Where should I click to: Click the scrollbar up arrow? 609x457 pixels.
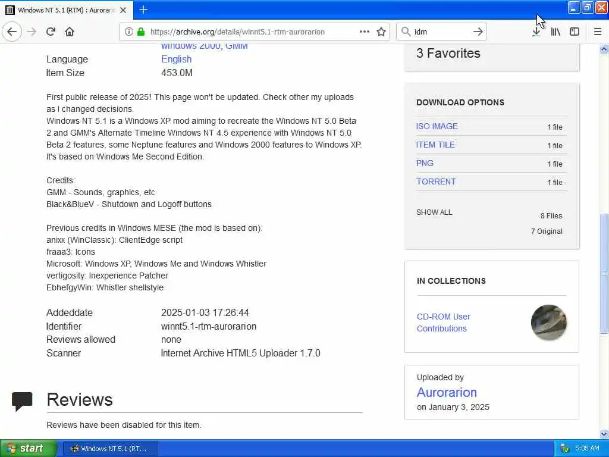(x=604, y=49)
